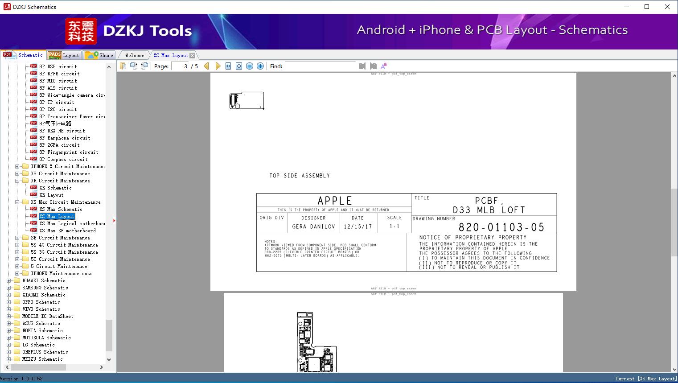This screenshot has width=678, height=383.
Task: Click folder icon beside SE Circuit Maintenance
Action: pyautogui.click(x=25, y=238)
